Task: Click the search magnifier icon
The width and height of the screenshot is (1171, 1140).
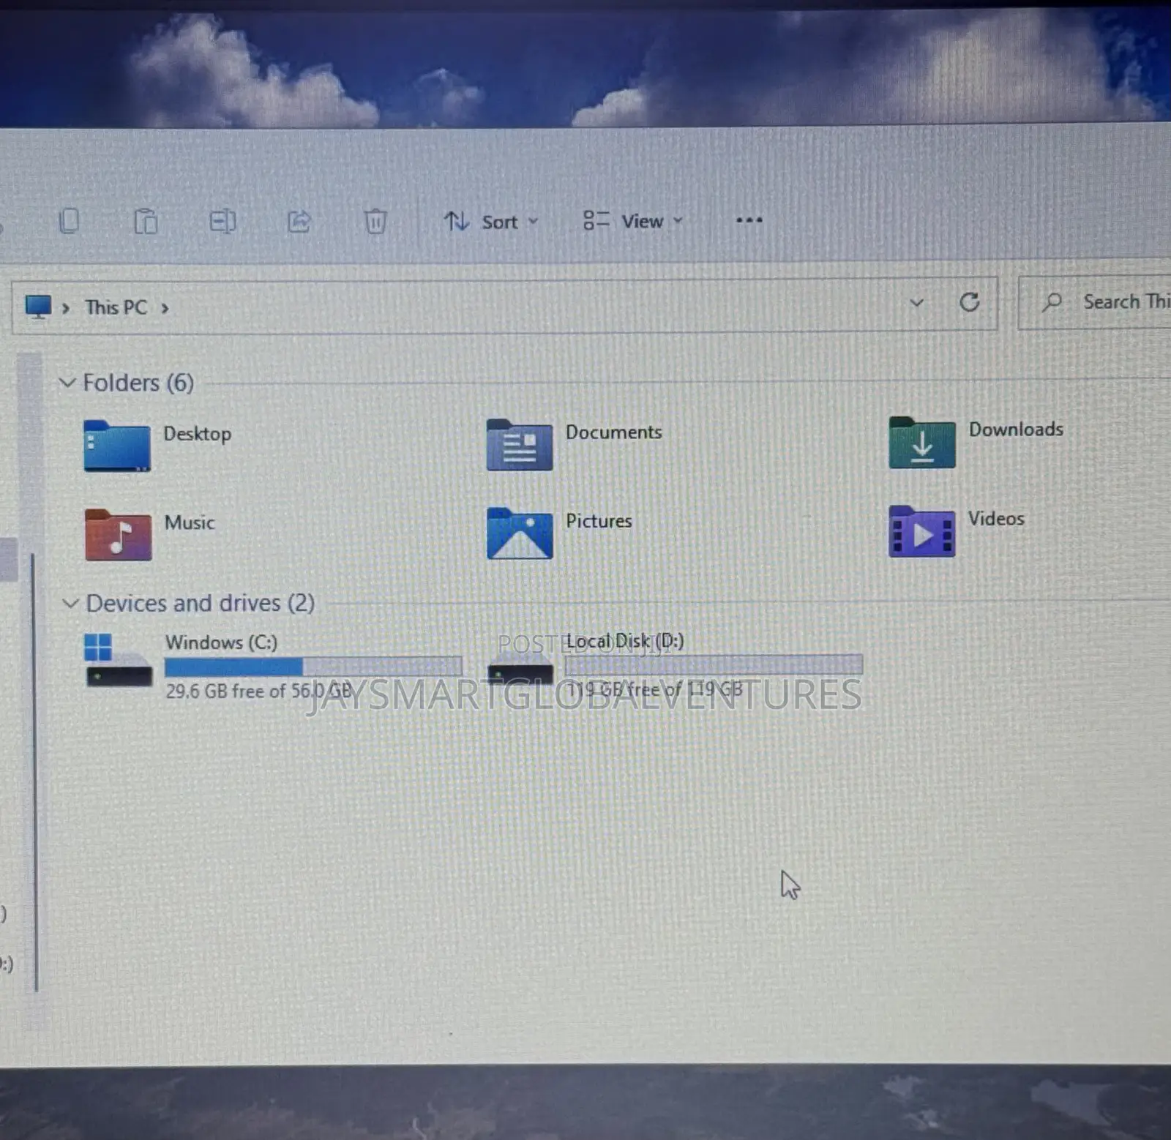Action: [1052, 301]
